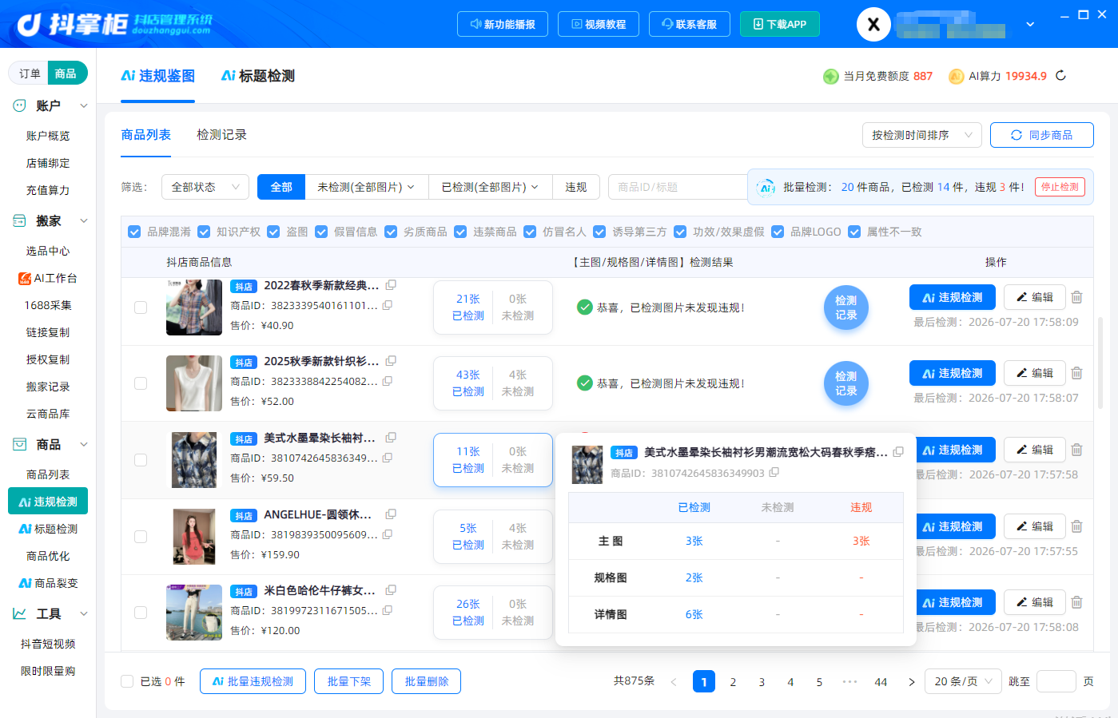Uncheck the 品牌混淆 filter checkbox
The image size is (1118, 718).
pos(134,232)
